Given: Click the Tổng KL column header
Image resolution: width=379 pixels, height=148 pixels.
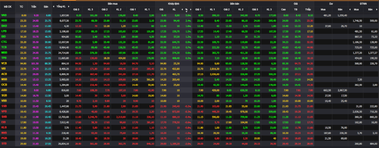Looking at the screenshot, I should pos(61,7).
